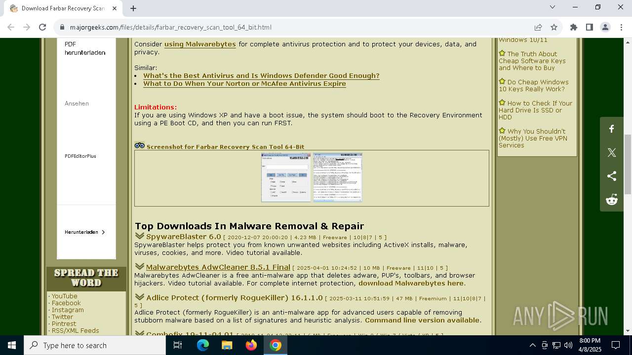Click the star icon beside Why You Shouldn't Use Free VPN
Screen dimensions: 632x355
(x=502, y=131)
